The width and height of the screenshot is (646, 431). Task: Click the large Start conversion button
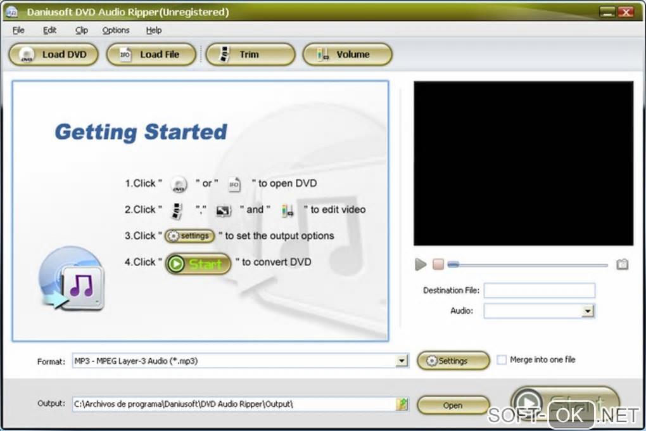tap(565, 403)
